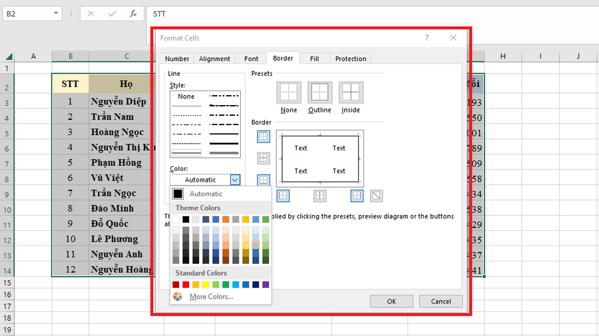Pick the dark blue standard color
The width and height of the screenshot is (599, 336).
[x=256, y=285]
